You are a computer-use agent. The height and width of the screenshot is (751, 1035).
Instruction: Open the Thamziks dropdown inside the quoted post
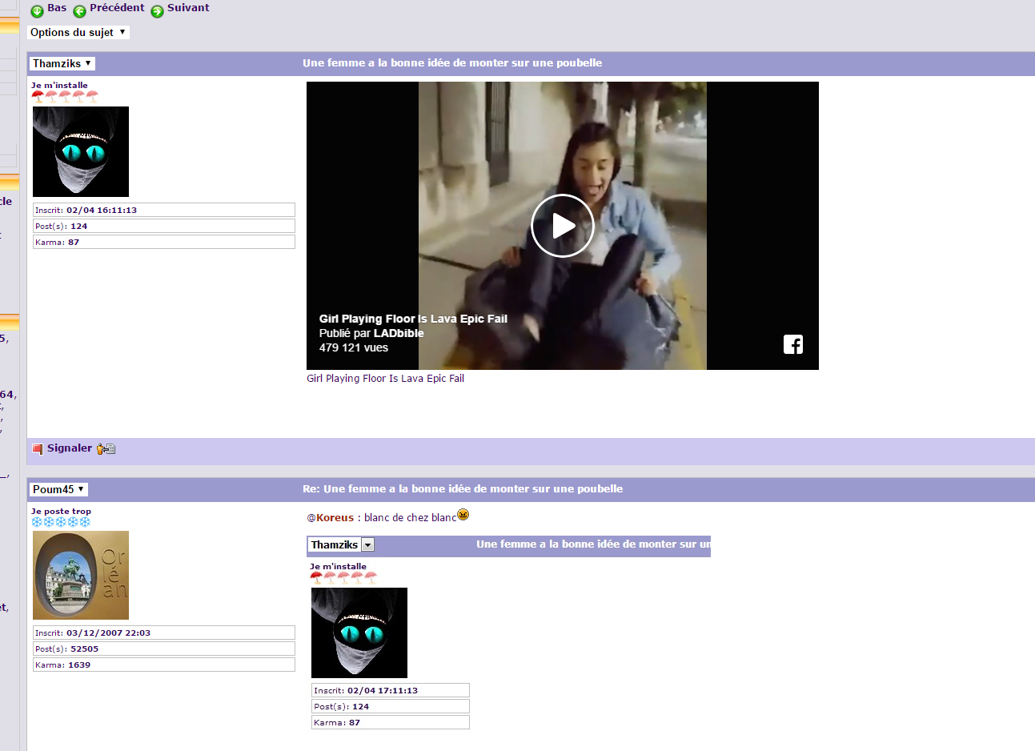point(367,545)
